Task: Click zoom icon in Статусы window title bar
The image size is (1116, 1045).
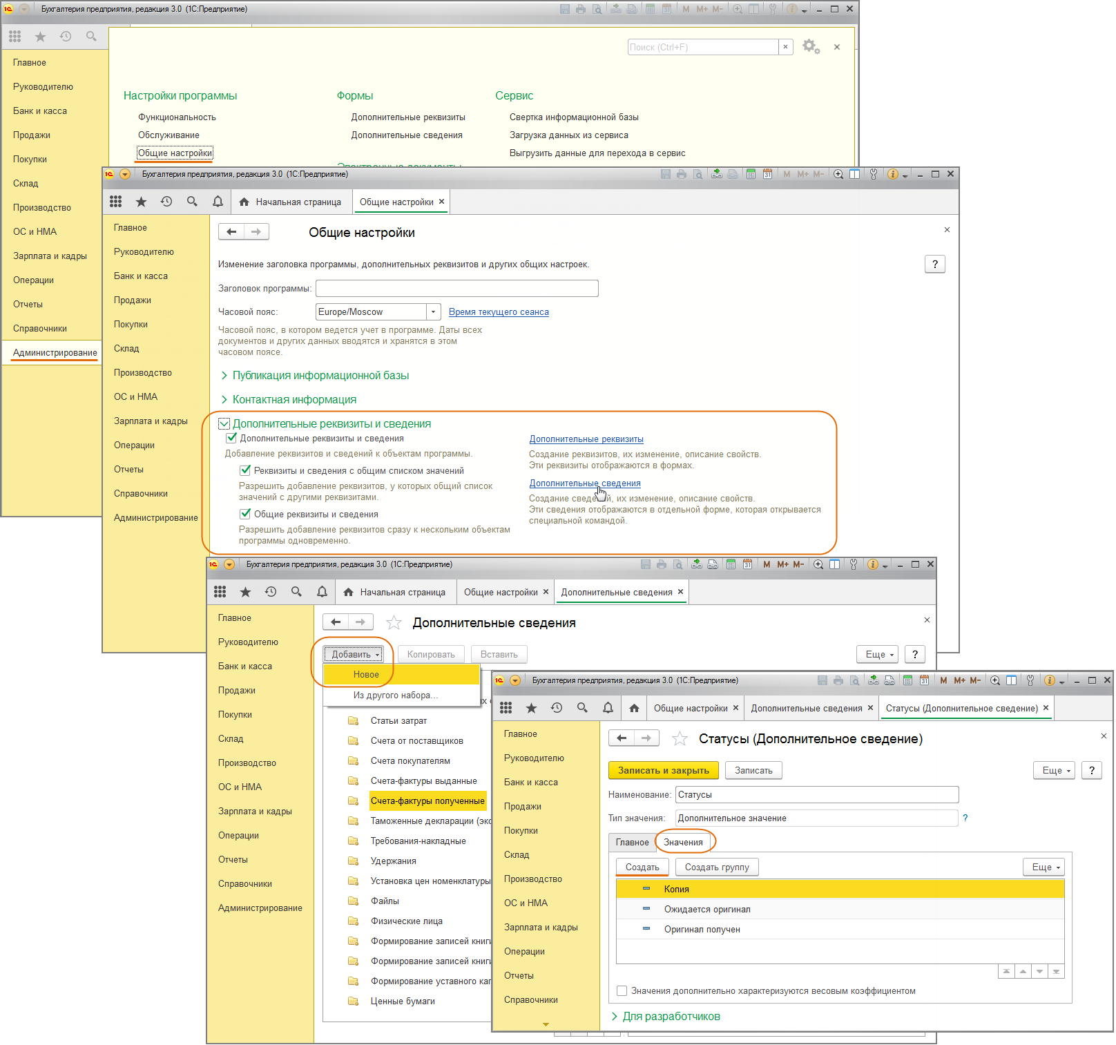Action: coord(995,680)
